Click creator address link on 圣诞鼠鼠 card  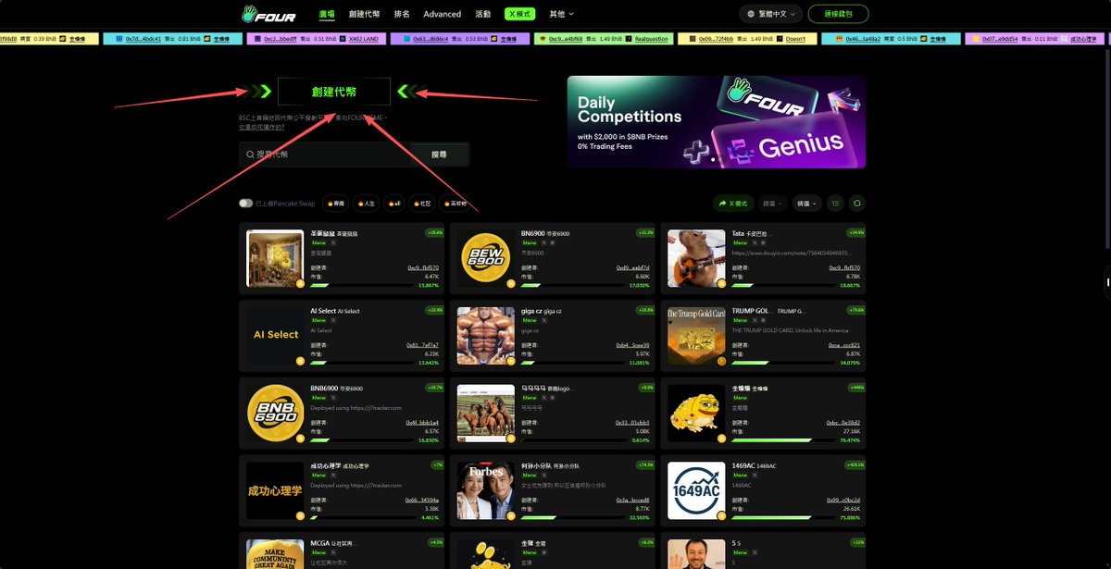pos(423,267)
